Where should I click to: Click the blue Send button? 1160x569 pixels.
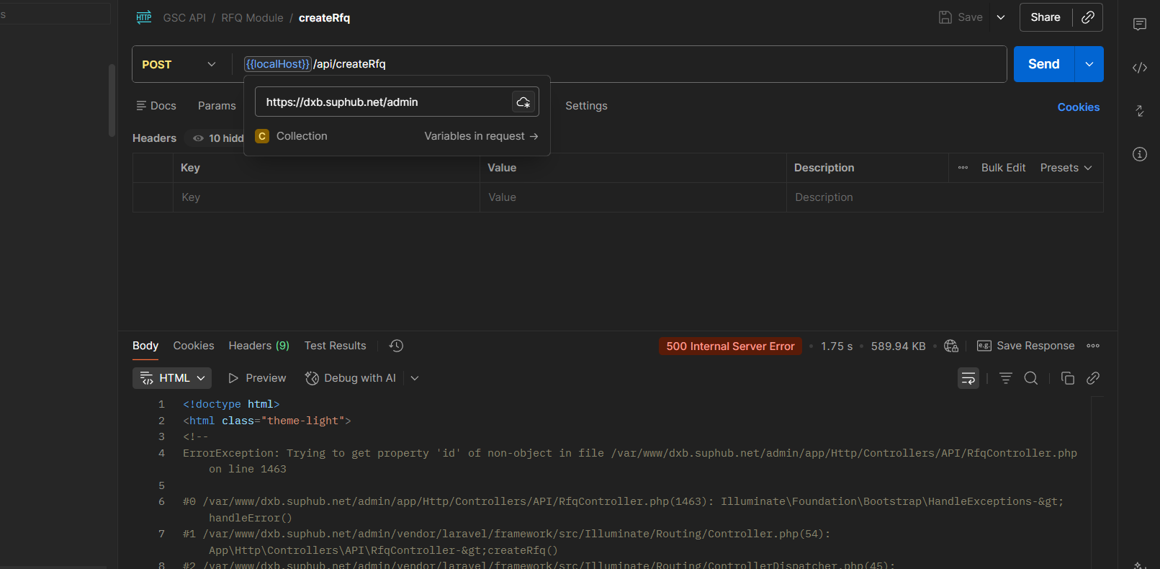pos(1043,64)
